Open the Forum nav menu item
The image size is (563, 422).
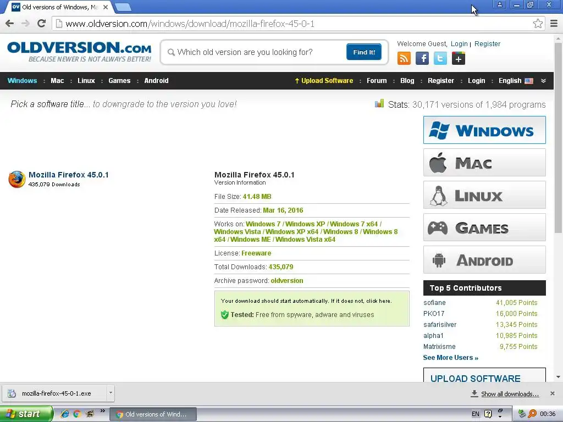point(377,81)
